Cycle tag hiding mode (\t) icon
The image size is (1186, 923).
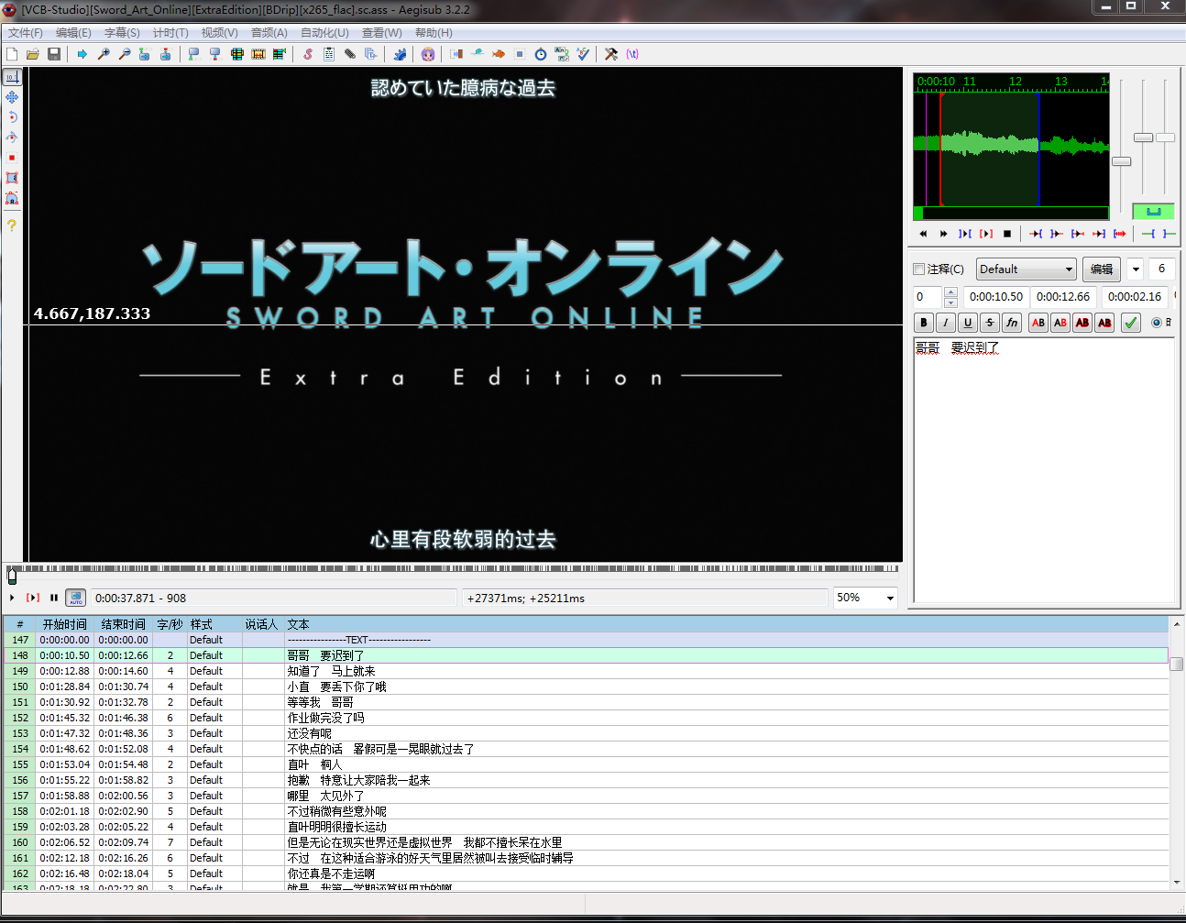point(632,54)
